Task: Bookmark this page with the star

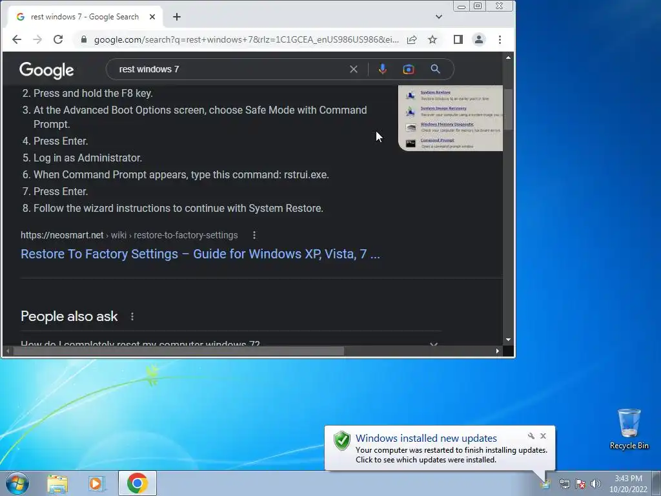Action: [x=432, y=39]
